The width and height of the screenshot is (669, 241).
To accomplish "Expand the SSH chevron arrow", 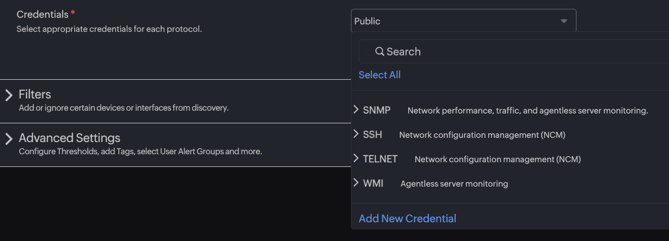I will (356, 134).
